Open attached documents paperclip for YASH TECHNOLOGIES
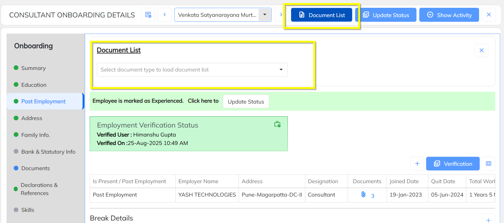Viewport: 504px width, 223px height. click(x=364, y=195)
